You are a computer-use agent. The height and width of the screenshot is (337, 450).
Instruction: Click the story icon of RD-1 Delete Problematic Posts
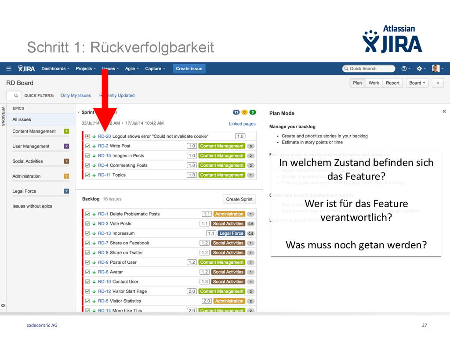pyautogui.click(x=87, y=214)
